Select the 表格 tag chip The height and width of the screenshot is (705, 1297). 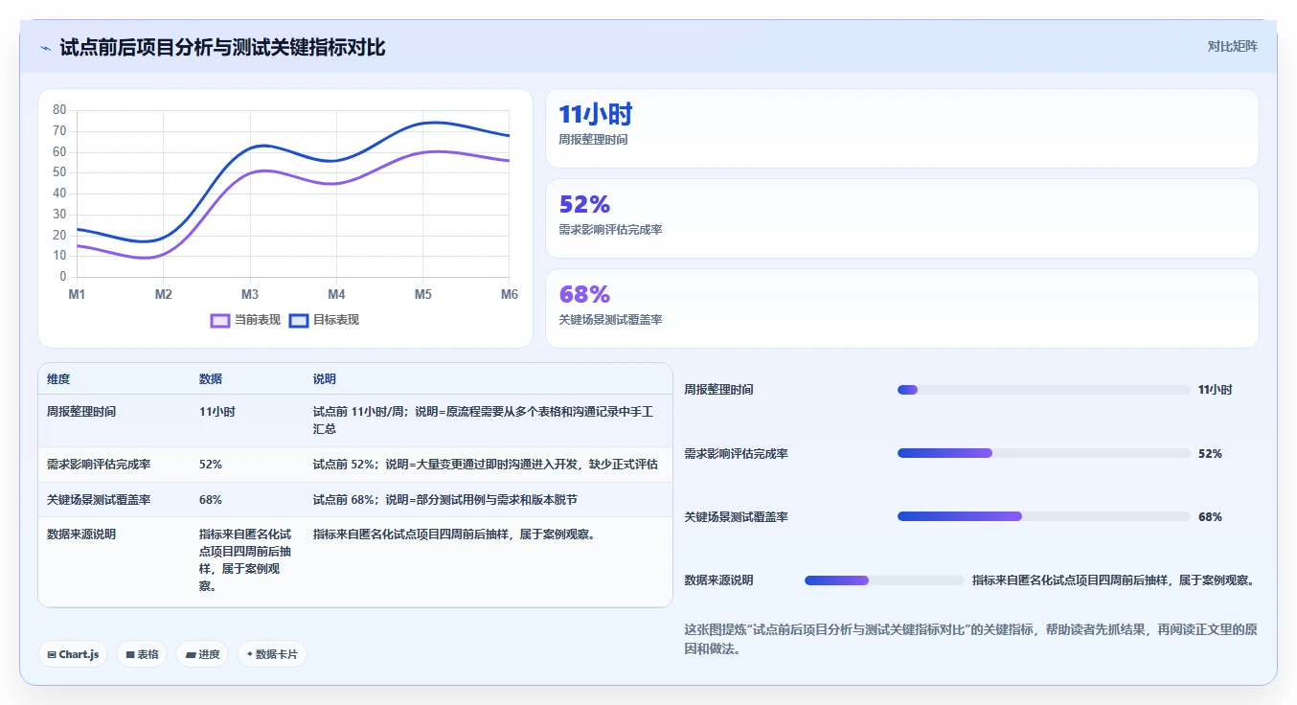tap(143, 654)
